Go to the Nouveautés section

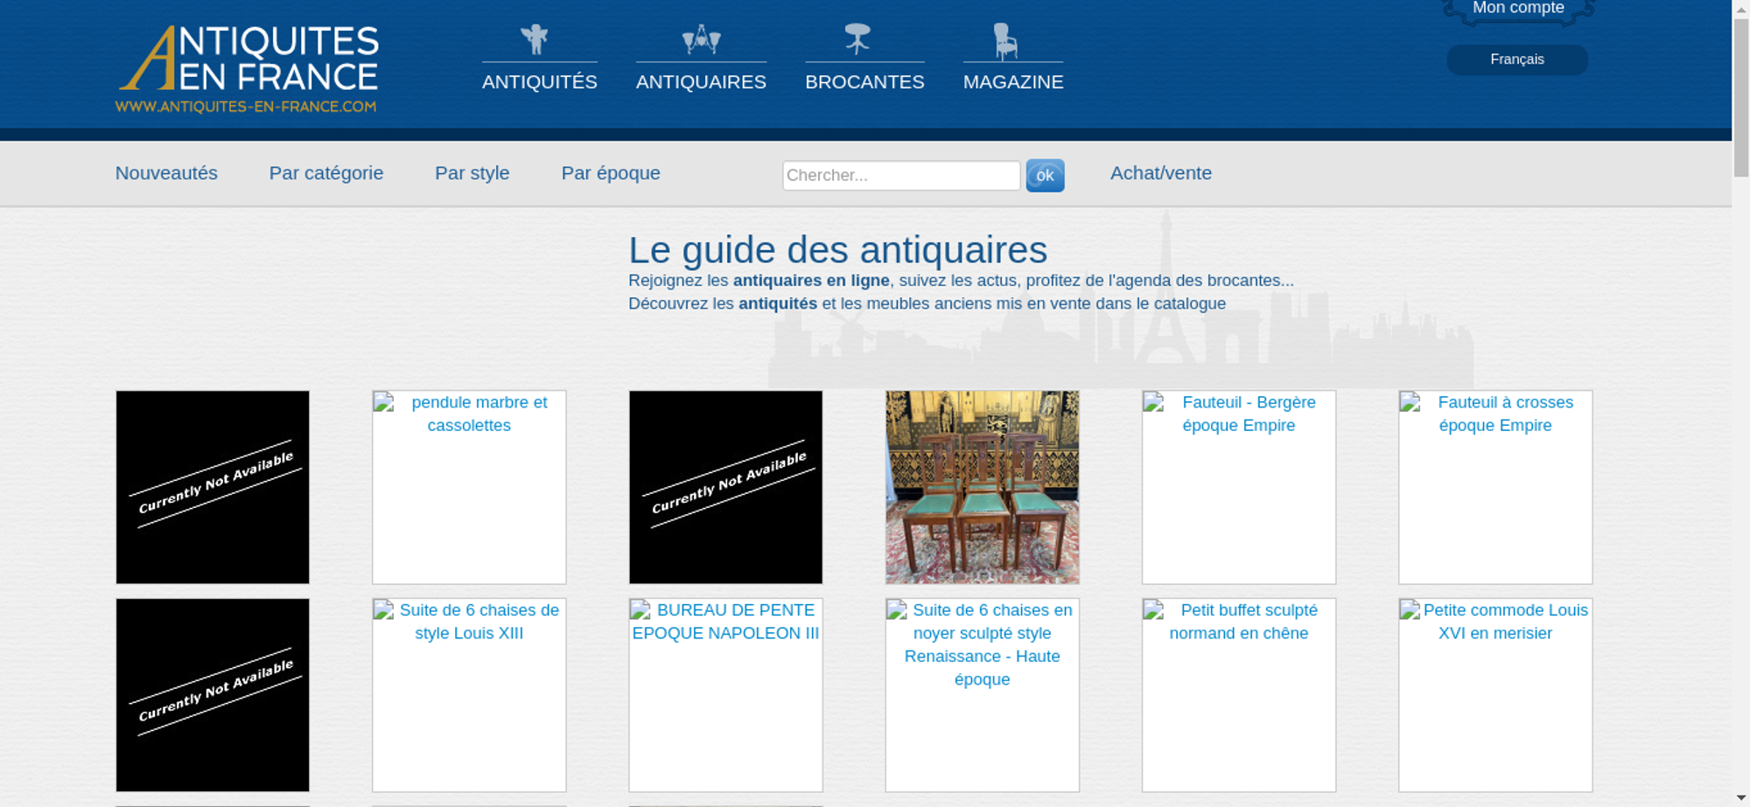coord(166,173)
